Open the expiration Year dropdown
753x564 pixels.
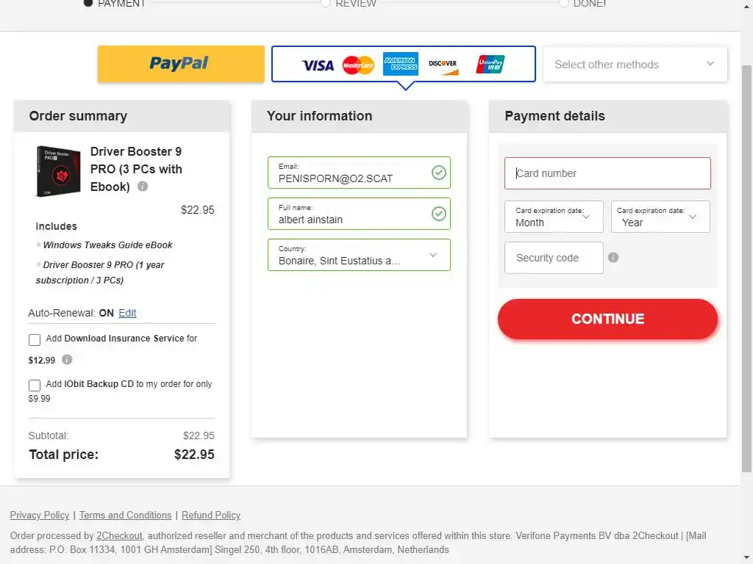pyautogui.click(x=660, y=217)
